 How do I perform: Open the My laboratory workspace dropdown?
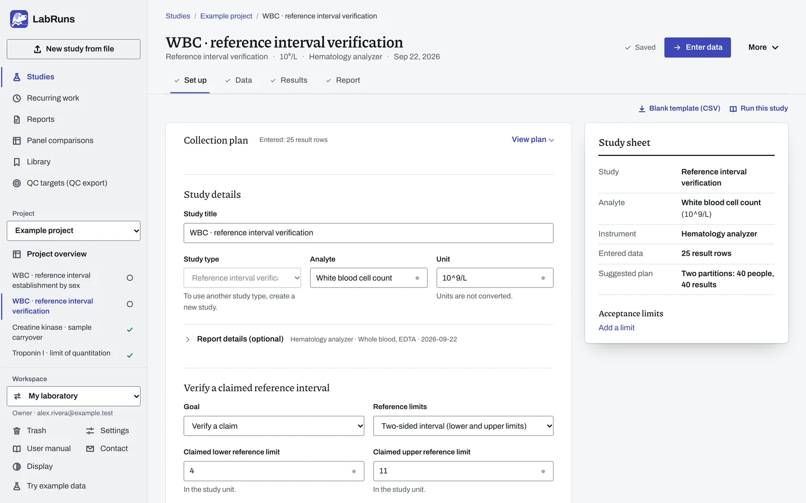pos(73,396)
